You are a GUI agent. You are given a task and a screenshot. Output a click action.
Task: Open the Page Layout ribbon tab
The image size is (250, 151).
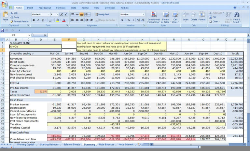(x=45, y=8)
